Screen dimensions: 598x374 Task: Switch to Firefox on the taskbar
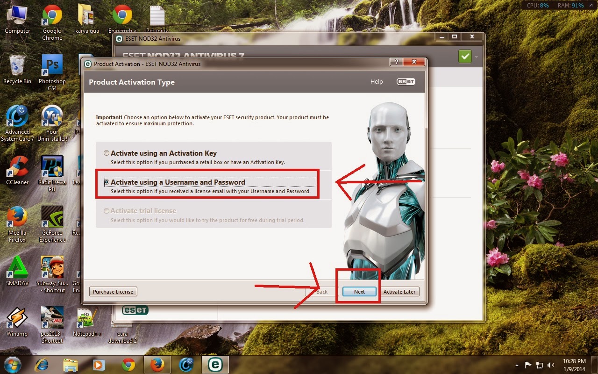coord(157,365)
